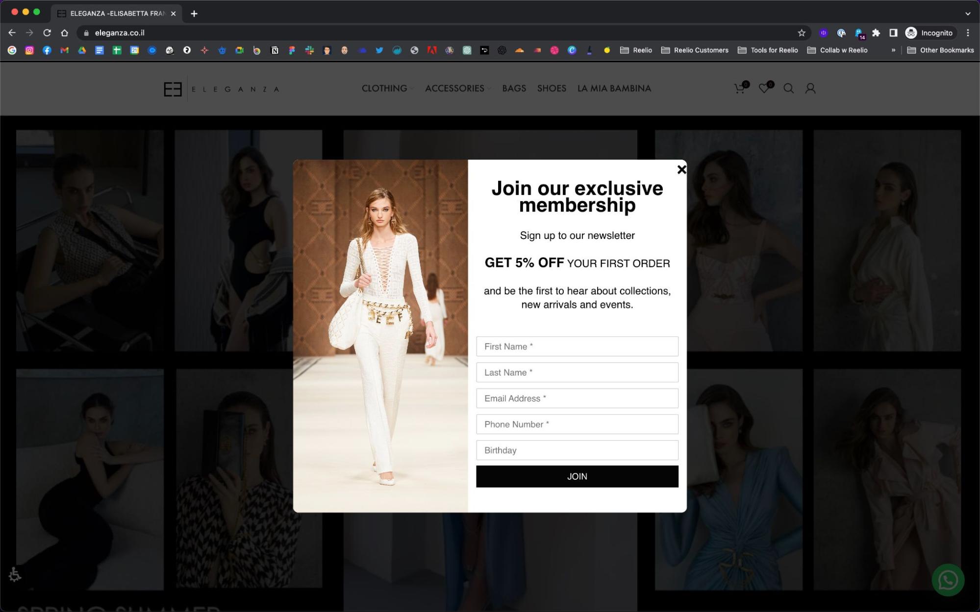Open the Instagram bookmark
The image size is (980, 612).
click(29, 50)
